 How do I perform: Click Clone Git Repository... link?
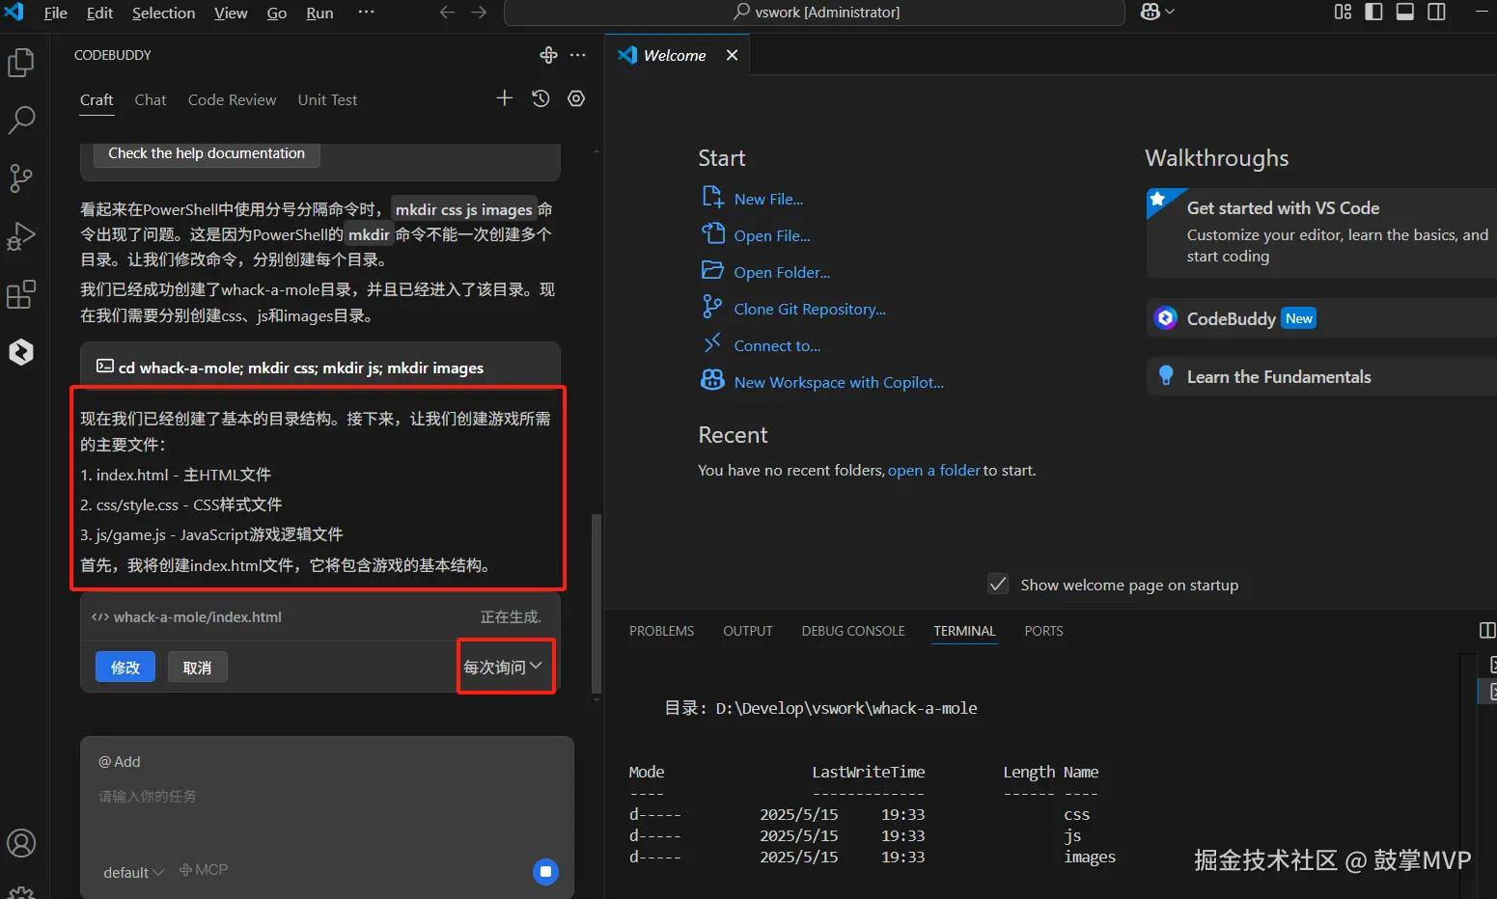point(810,310)
